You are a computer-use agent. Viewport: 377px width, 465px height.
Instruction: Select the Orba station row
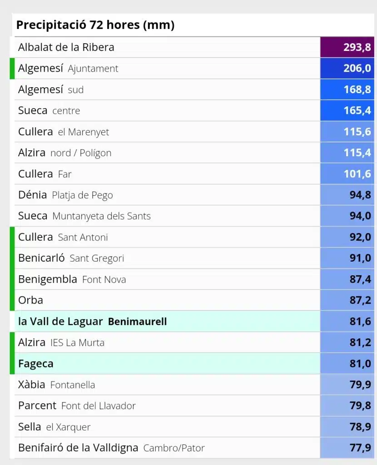(31, 300)
